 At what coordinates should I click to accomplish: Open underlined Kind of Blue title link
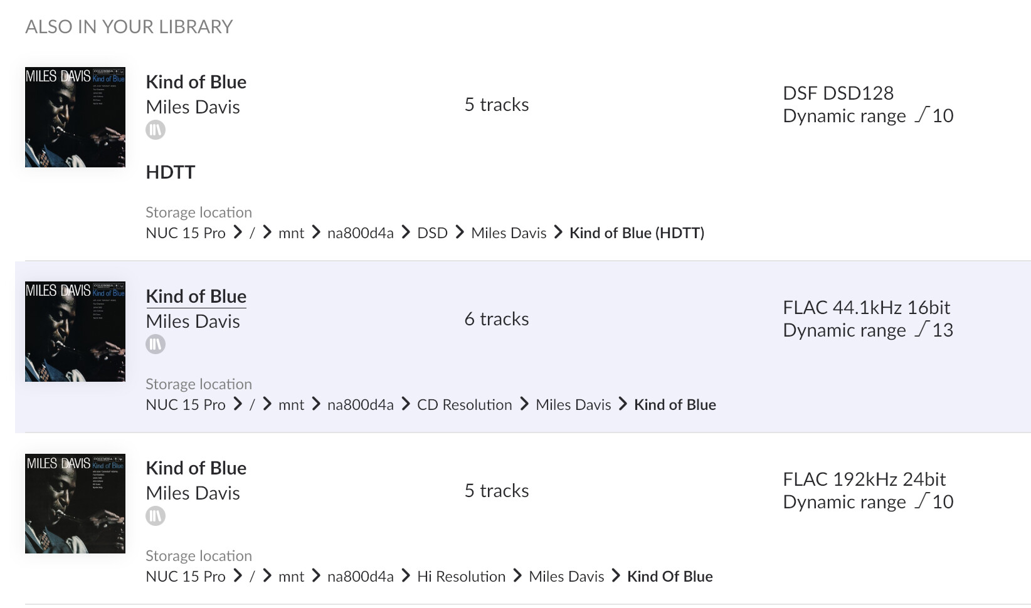196,296
